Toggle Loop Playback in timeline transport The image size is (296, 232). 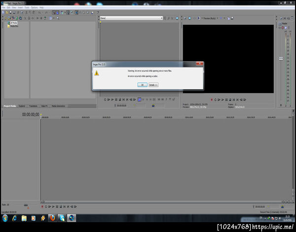click(x=46, y=206)
